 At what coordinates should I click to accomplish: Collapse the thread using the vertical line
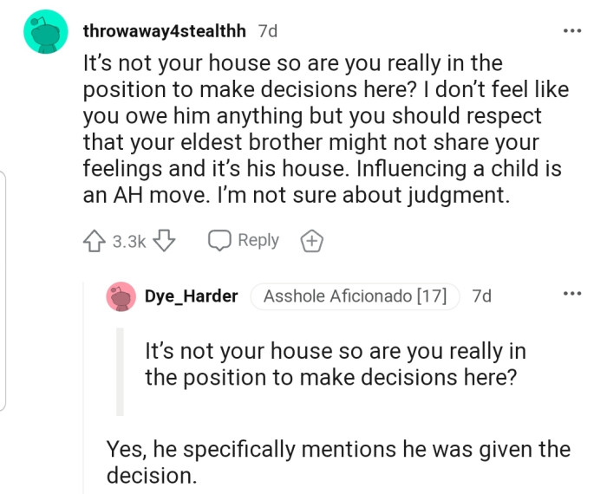click(x=84, y=390)
